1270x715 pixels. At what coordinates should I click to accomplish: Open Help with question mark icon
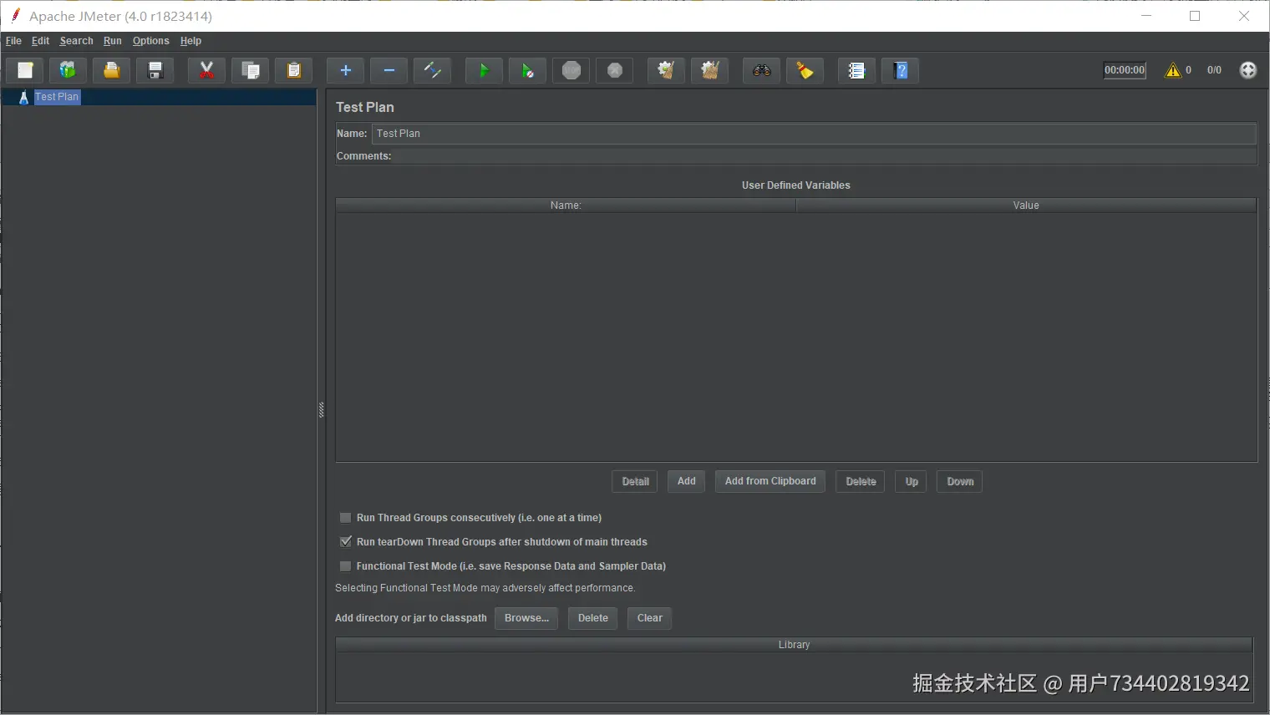point(900,71)
